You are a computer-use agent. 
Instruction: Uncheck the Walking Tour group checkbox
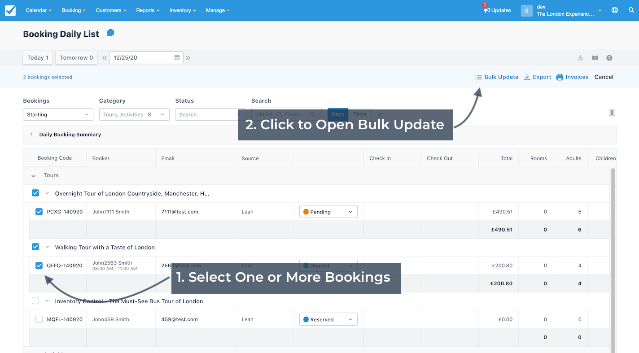(35, 247)
